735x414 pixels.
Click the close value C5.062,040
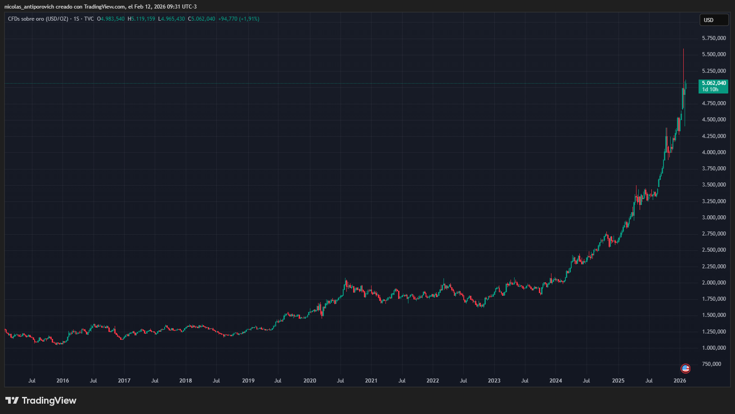tap(202, 19)
